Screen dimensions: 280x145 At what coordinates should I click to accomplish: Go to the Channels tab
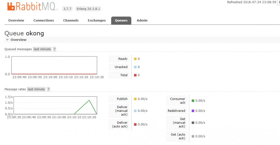71,20
